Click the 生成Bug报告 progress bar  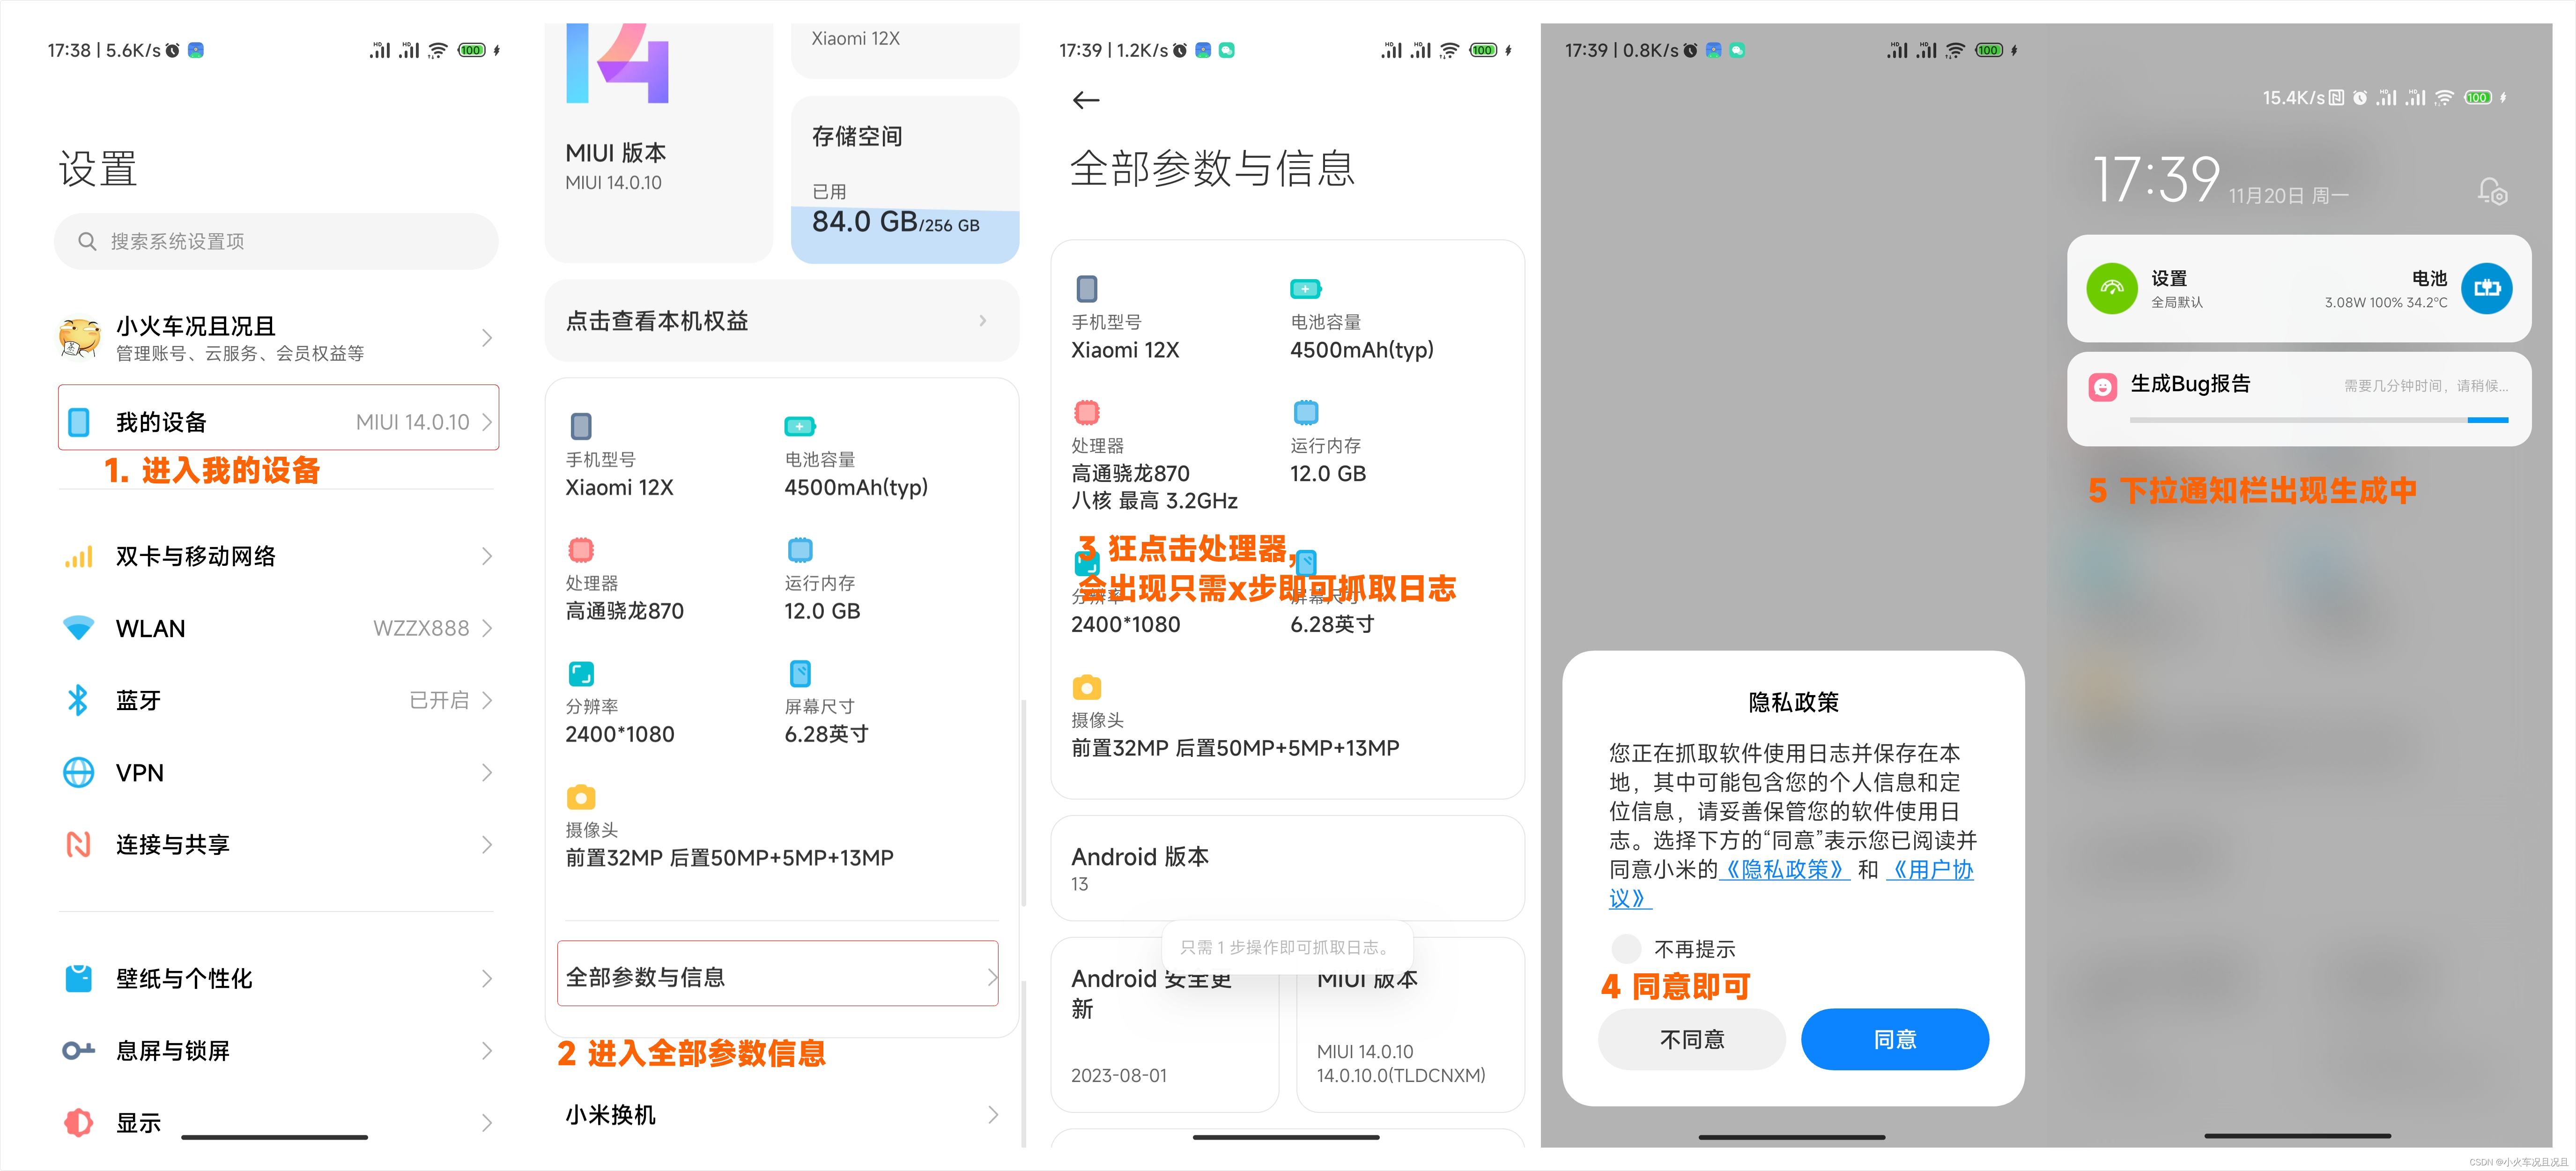[x=2318, y=420]
